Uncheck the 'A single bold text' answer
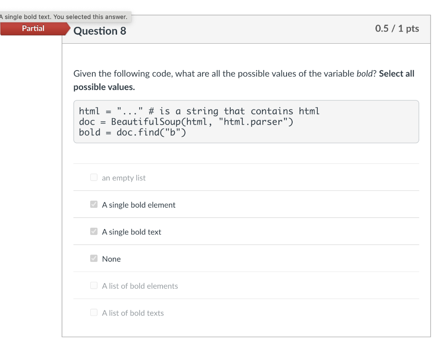Screen dimensions: 444x345 (x=94, y=232)
